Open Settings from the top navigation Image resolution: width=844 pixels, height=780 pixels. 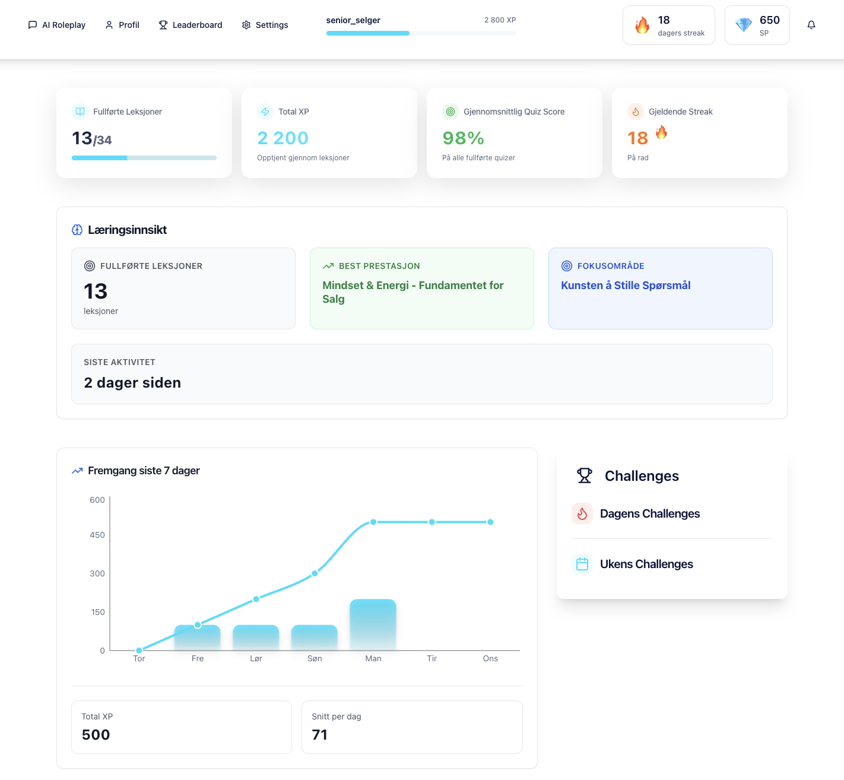coord(265,25)
